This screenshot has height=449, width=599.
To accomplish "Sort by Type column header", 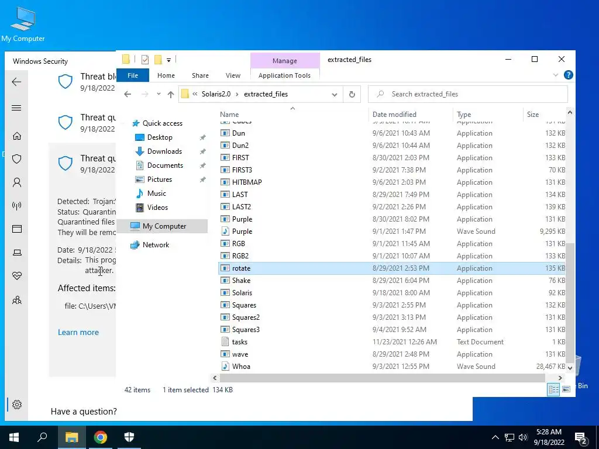I will pos(464,115).
